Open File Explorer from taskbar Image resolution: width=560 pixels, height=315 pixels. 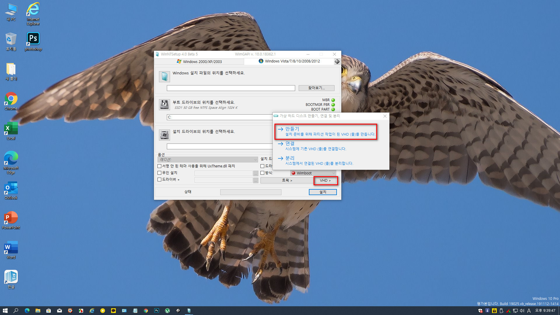38,311
